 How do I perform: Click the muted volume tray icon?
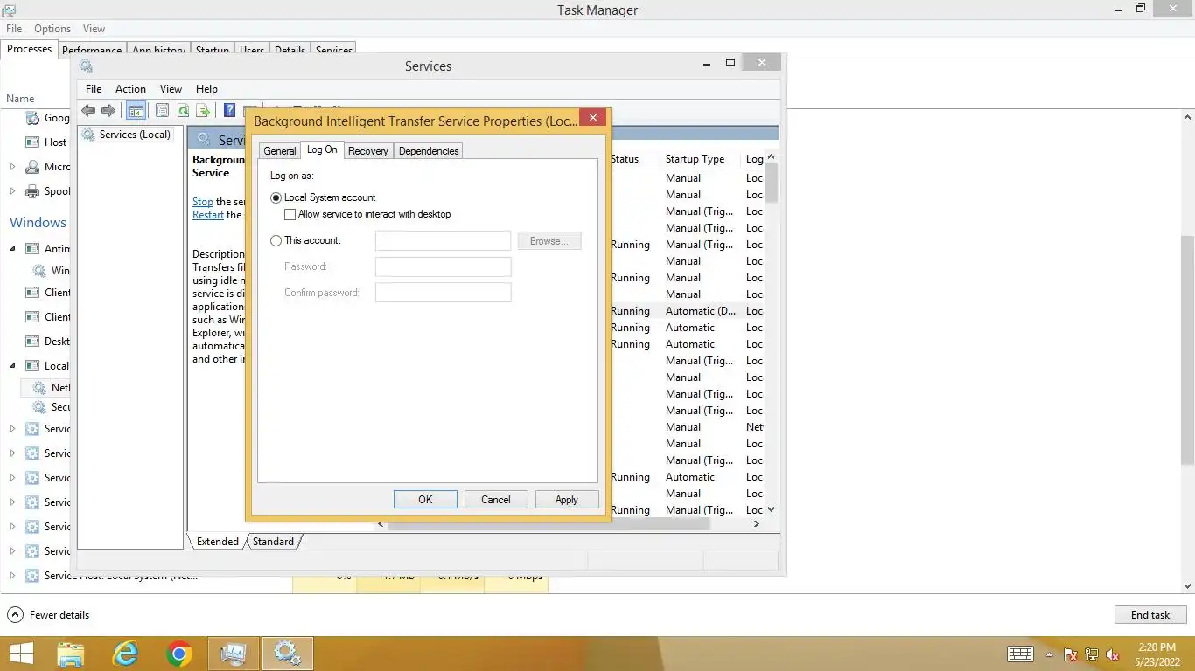click(x=1113, y=654)
